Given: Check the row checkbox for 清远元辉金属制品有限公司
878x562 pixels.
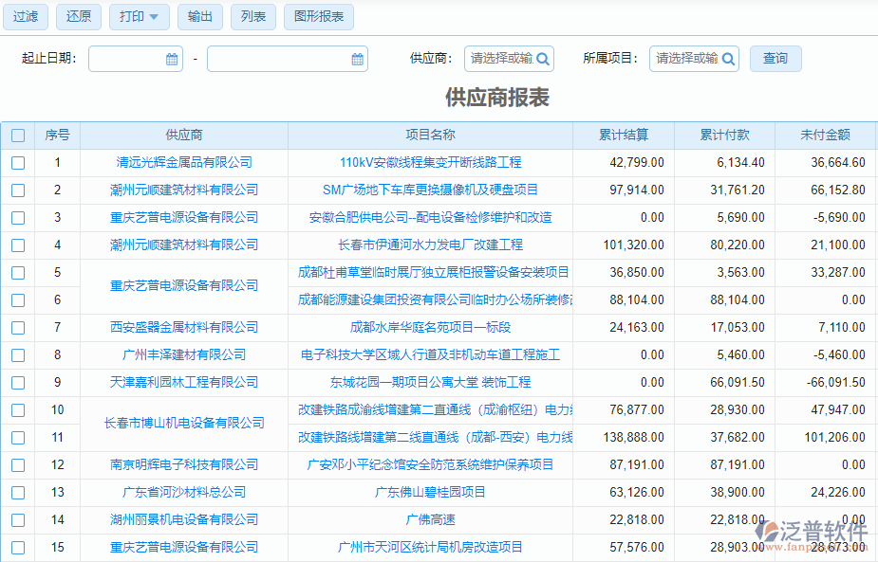Looking at the screenshot, I should coord(17,162).
